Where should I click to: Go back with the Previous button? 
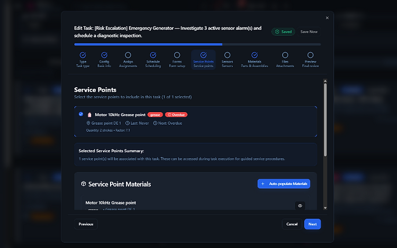point(86,224)
